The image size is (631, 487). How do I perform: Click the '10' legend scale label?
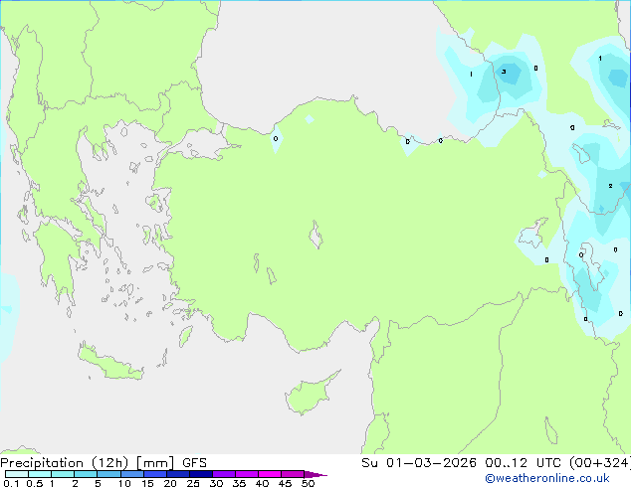(x=124, y=483)
